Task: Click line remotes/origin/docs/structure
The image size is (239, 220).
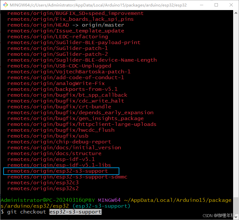Action: (54, 153)
